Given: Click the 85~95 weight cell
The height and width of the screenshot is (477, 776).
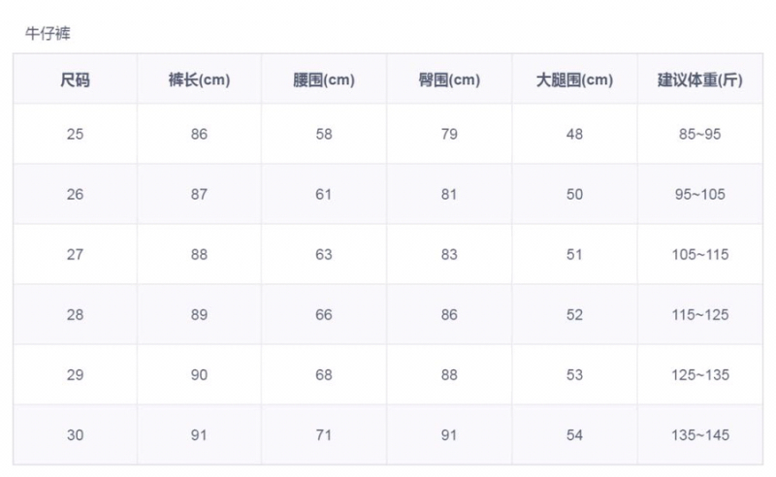Looking at the screenshot, I should point(699,134).
